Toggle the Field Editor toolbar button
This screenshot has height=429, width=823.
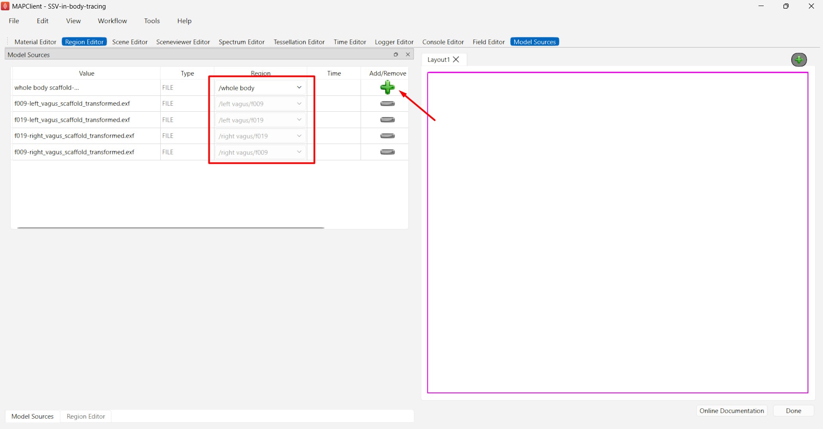[489, 42]
